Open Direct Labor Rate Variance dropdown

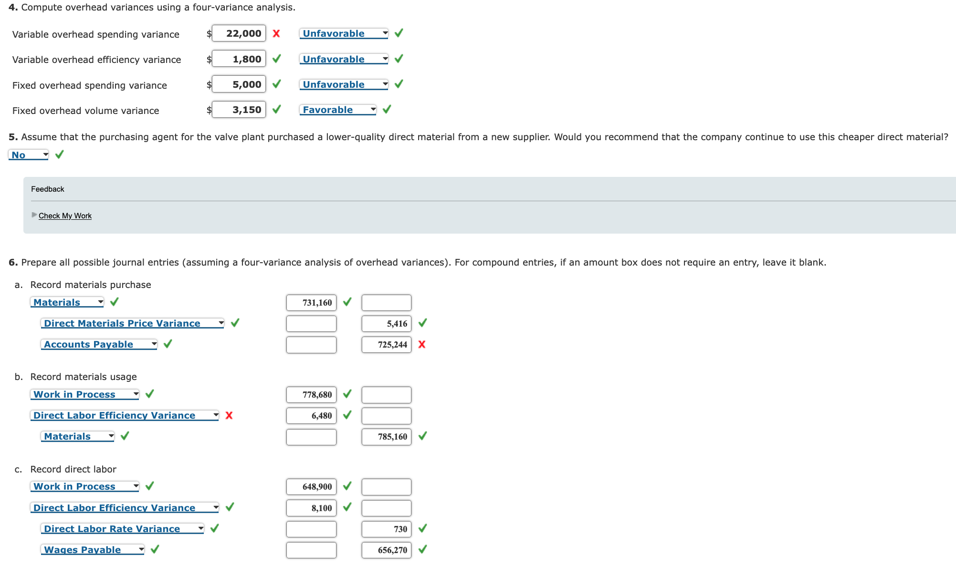click(122, 529)
